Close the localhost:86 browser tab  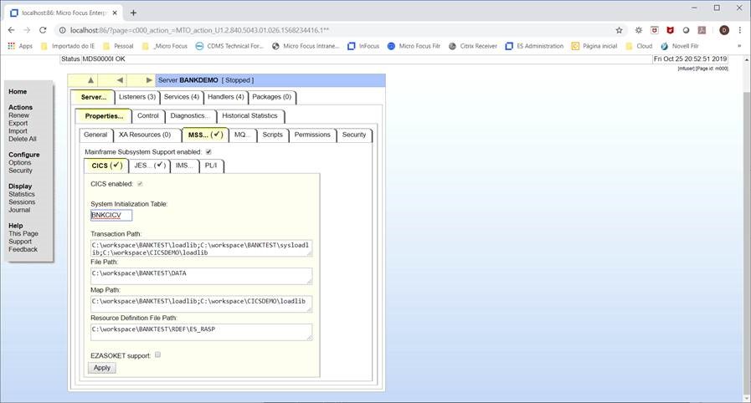click(x=115, y=13)
